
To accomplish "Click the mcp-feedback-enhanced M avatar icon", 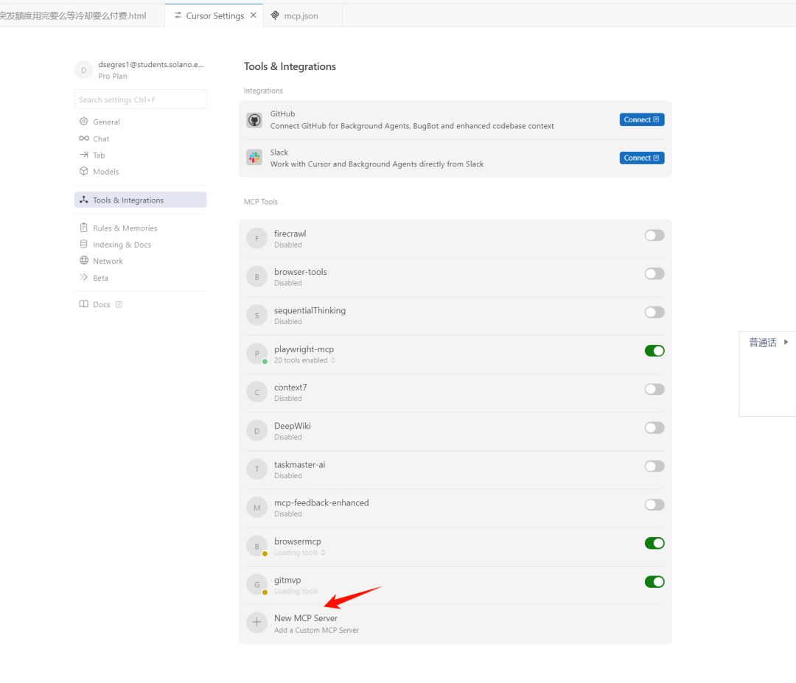I will tap(257, 508).
